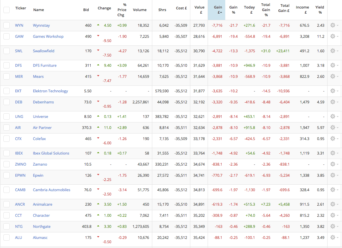Image resolution: width=342 pixels, height=248 pixels.
Task: Select the GAW row checkbox
Action: pyautogui.click(x=7, y=36)
